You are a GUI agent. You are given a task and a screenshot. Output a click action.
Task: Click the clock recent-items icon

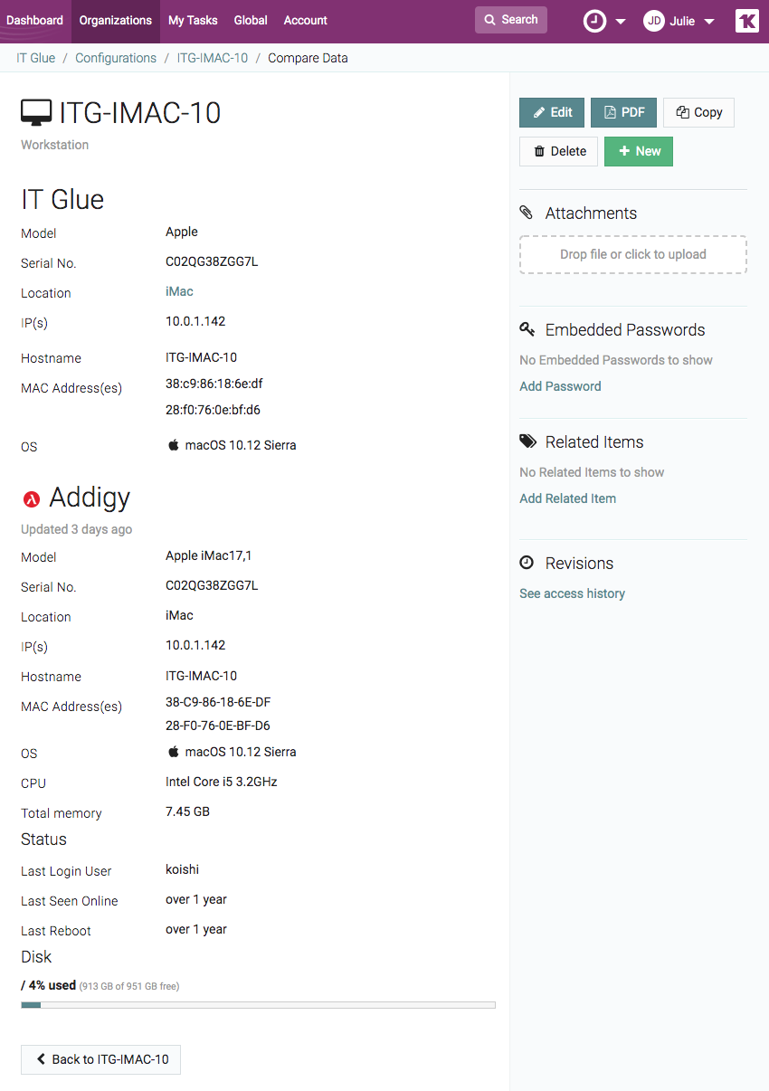point(594,21)
